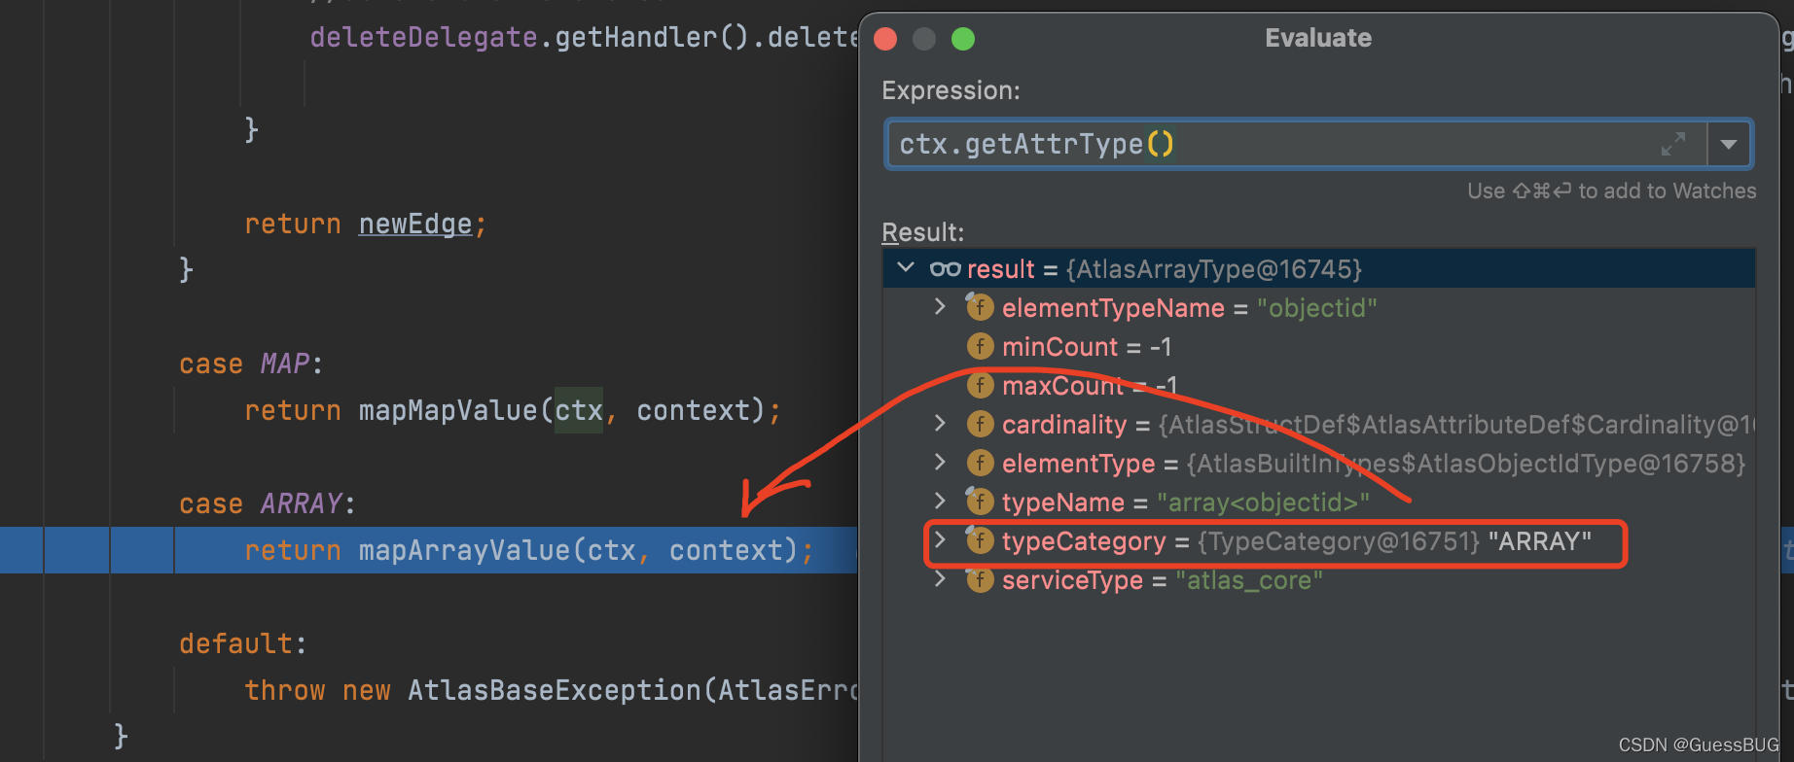Click the expand-editor icon in the expression field
Screen dimensions: 1794x762
pos(1672,144)
